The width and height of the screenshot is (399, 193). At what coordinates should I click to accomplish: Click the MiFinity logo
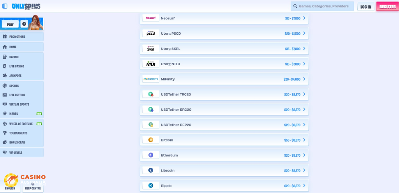click(x=150, y=79)
